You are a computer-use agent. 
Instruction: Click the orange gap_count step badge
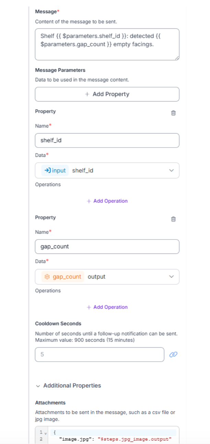[63, 277]
